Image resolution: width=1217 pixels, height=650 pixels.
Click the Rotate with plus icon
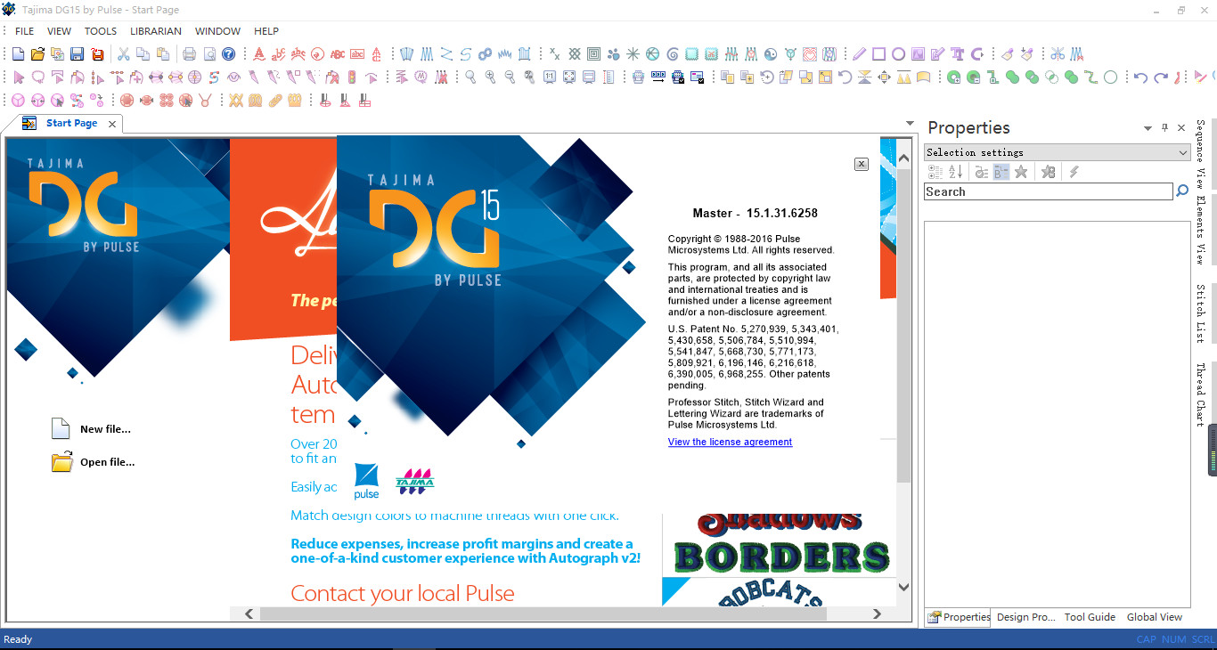tap(767, 77)
